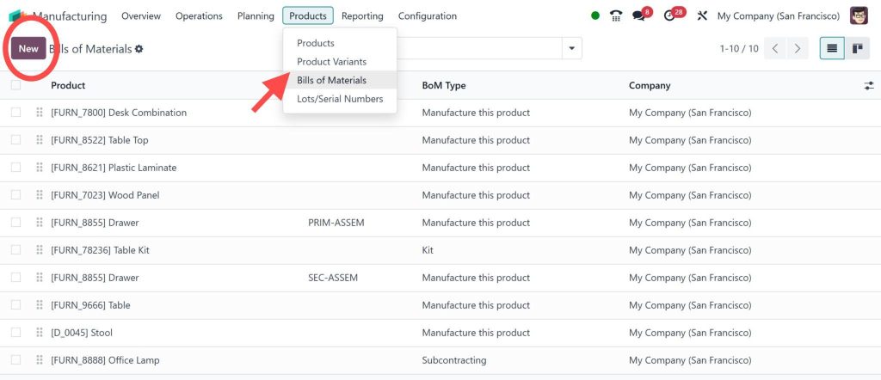The height and width of the screenshot is (380, 881).
Task: Open the Operations menu
Action: pyautogui.click(x=199, y=16)
